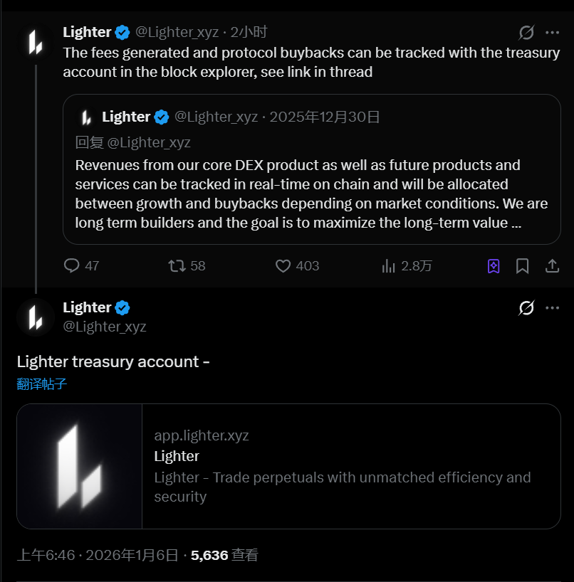This screenshot has height=582, width=574.
Task: Click the @Lighter_xyz handle under second tweet
Action: point(105,327)
